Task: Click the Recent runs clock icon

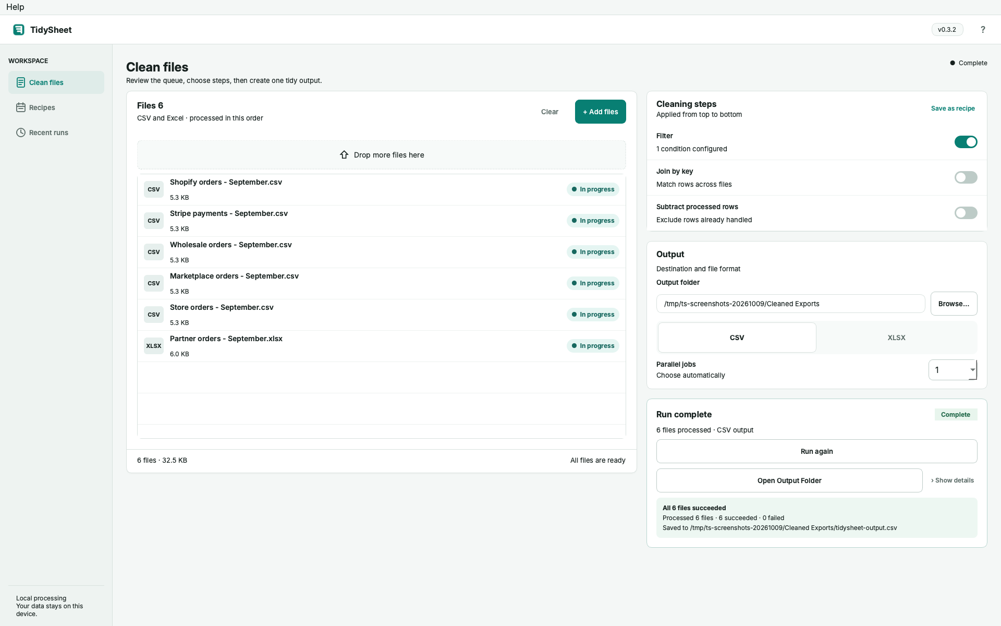Action: tap(21, 133)
